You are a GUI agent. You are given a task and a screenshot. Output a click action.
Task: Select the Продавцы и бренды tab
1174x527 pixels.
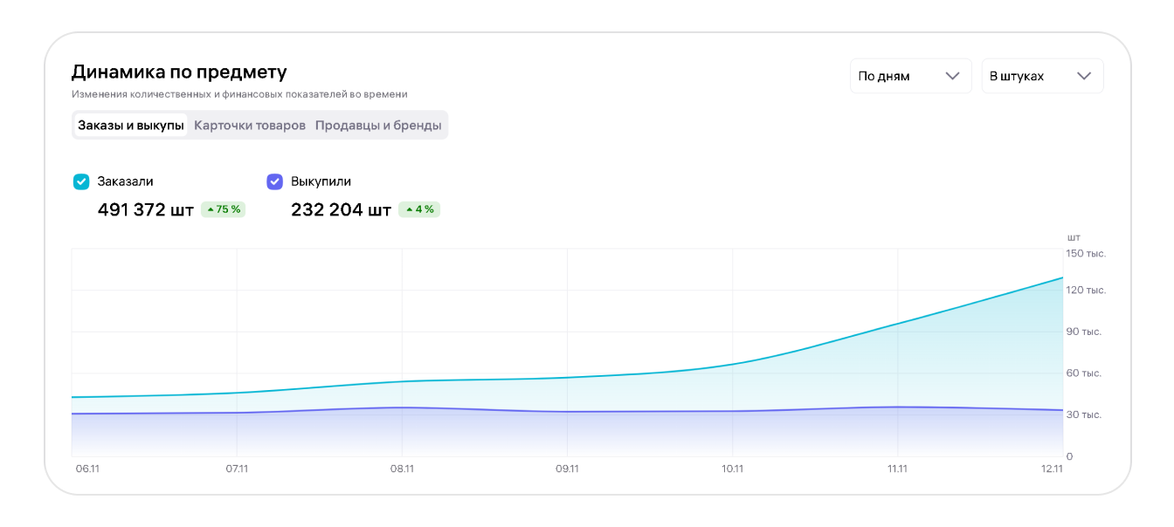coord(378,126)
